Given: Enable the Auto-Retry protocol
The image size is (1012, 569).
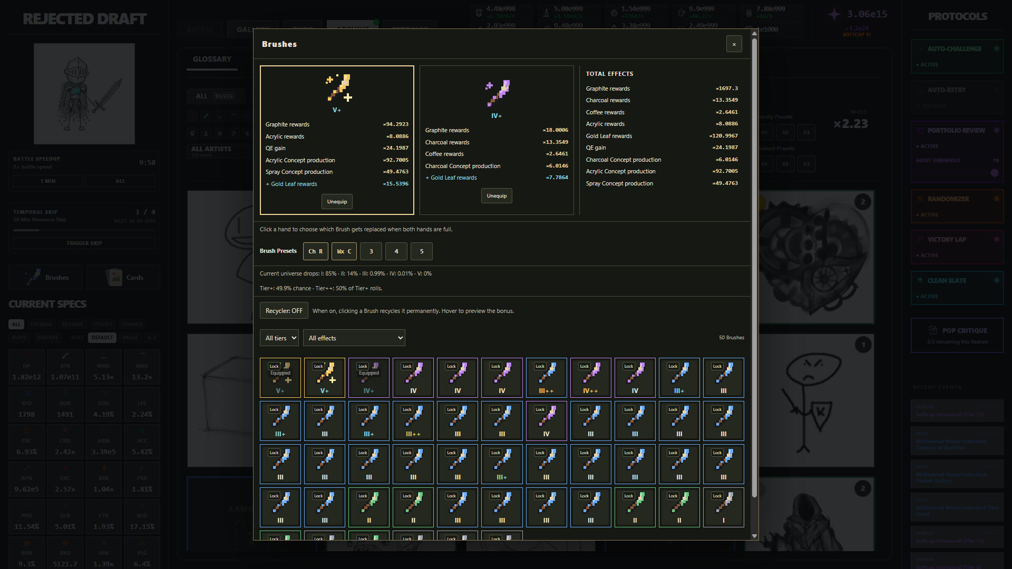Looking at the screenshot, I should pos(957,96).
